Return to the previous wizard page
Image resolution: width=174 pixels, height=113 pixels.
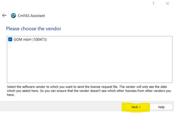[4, 15]
